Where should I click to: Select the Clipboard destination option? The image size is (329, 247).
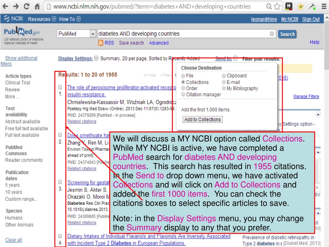pyautogui.click(x=224, y=76)
